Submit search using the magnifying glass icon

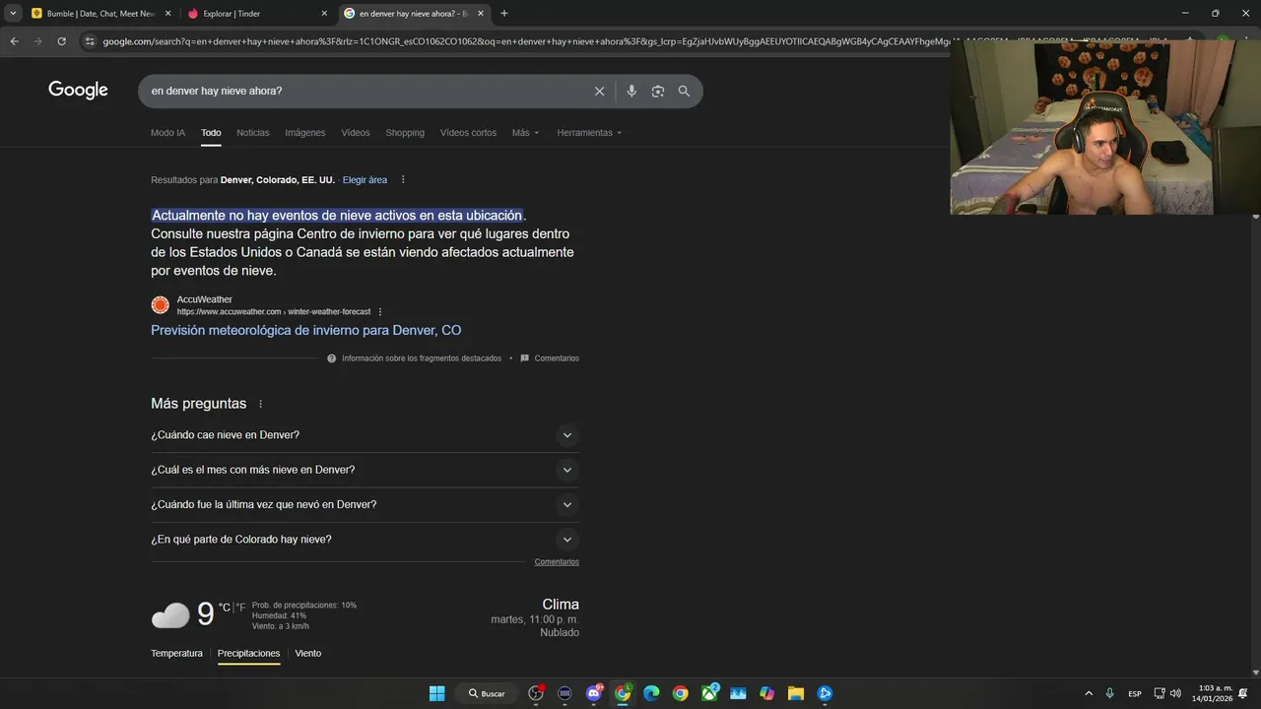tap(684, 91)
